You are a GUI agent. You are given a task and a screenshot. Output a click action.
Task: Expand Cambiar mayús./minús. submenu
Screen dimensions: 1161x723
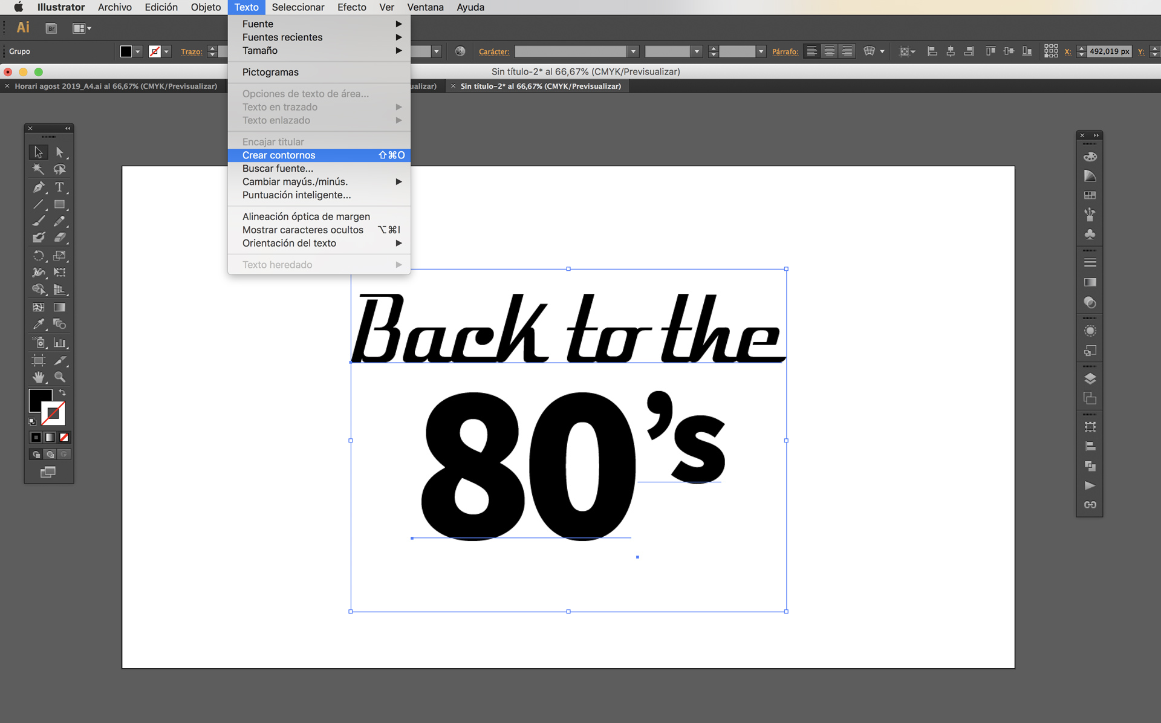tap(319, 182)
